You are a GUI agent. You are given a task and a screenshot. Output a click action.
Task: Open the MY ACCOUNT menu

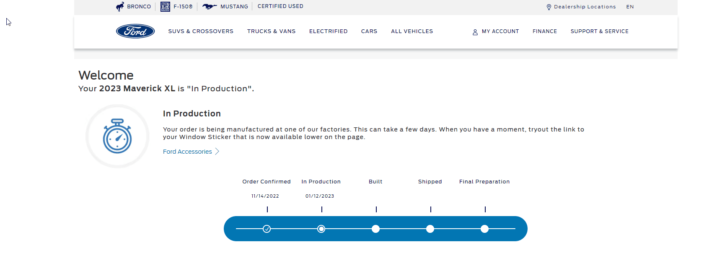coord(500,31)
